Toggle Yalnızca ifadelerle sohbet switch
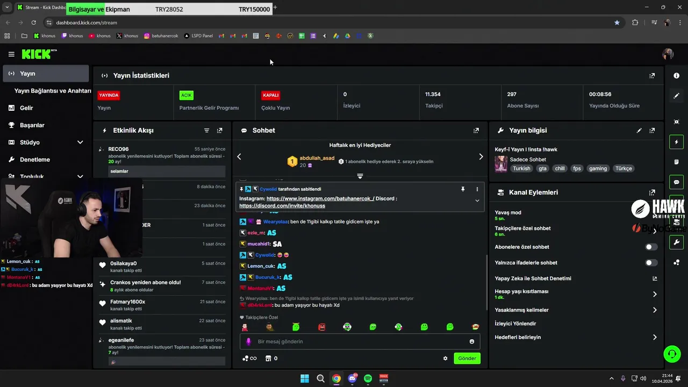 coord(651,263)
